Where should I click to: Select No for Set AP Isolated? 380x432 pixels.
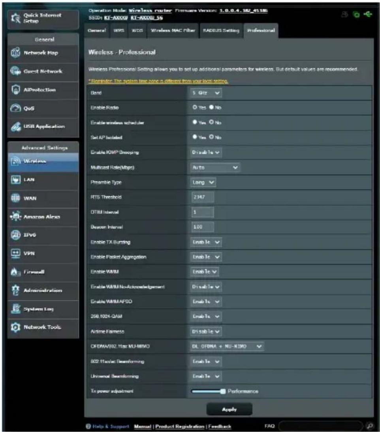pos(211,137)
